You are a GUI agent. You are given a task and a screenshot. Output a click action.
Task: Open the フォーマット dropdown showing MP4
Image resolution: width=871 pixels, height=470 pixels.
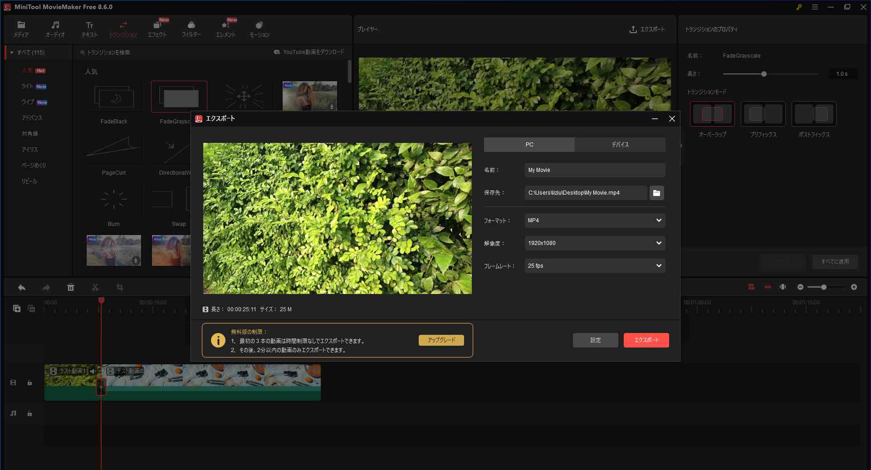coord(594,220)
